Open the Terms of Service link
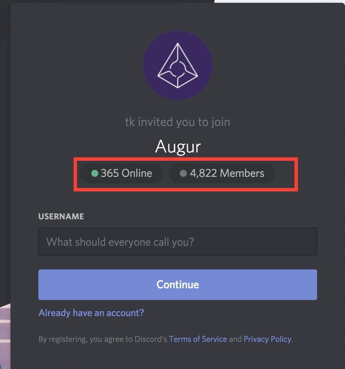This screenshot has width=345, height=369. [198, 339]
